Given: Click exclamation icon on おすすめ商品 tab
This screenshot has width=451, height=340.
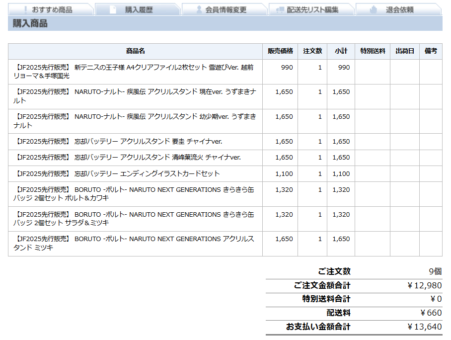Looking at the screenshot, I should click(x=26, y=10).
